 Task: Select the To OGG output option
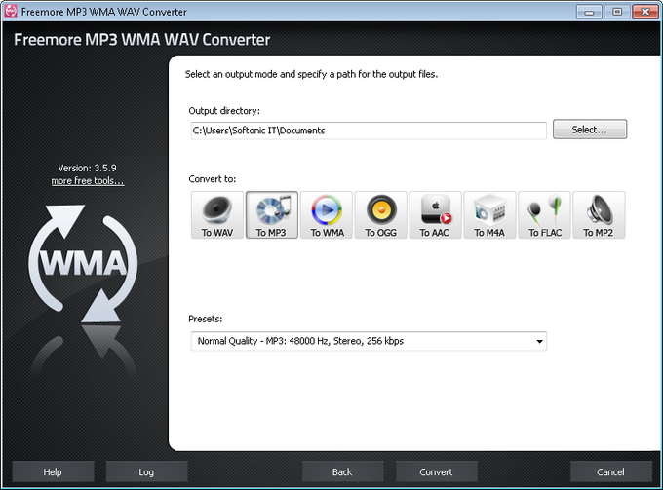(381, 215)
